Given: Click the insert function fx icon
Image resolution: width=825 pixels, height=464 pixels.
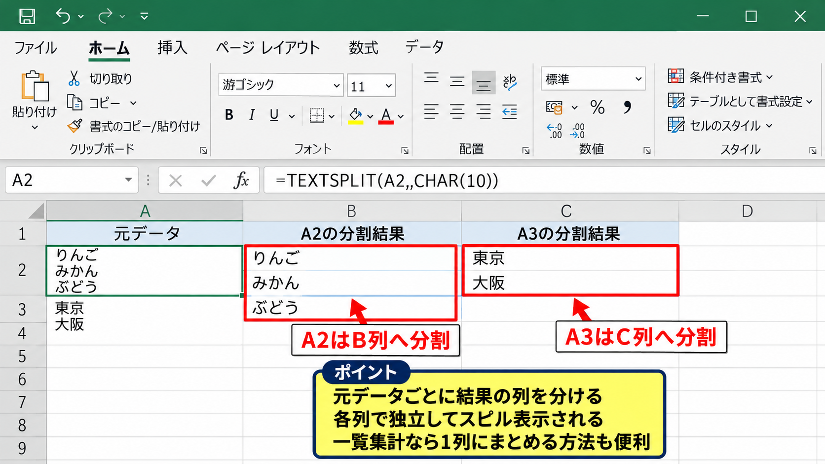Looking at the screenshot, I should point(241,180).
